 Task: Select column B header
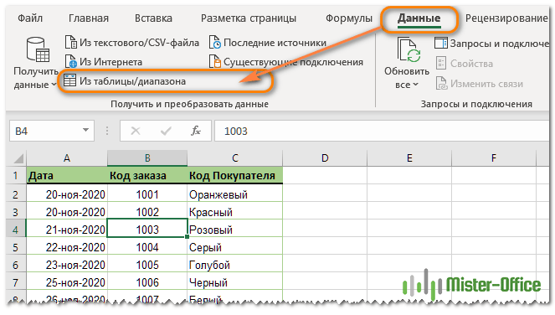(147, 158)
